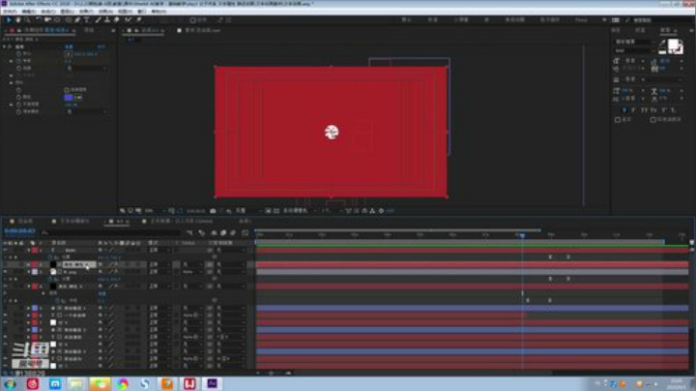Open After Effects from the taskbar
The width and height of the screenshot is (696, 391).
pos(212,383)
